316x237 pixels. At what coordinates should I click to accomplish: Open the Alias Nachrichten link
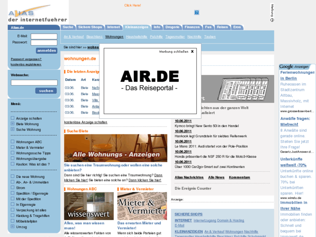(x=189, y=177)
